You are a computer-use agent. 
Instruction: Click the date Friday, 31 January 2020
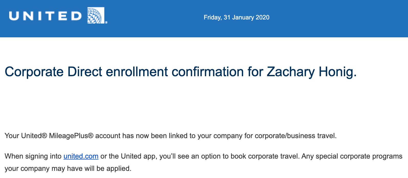click(x=236, y=17)
